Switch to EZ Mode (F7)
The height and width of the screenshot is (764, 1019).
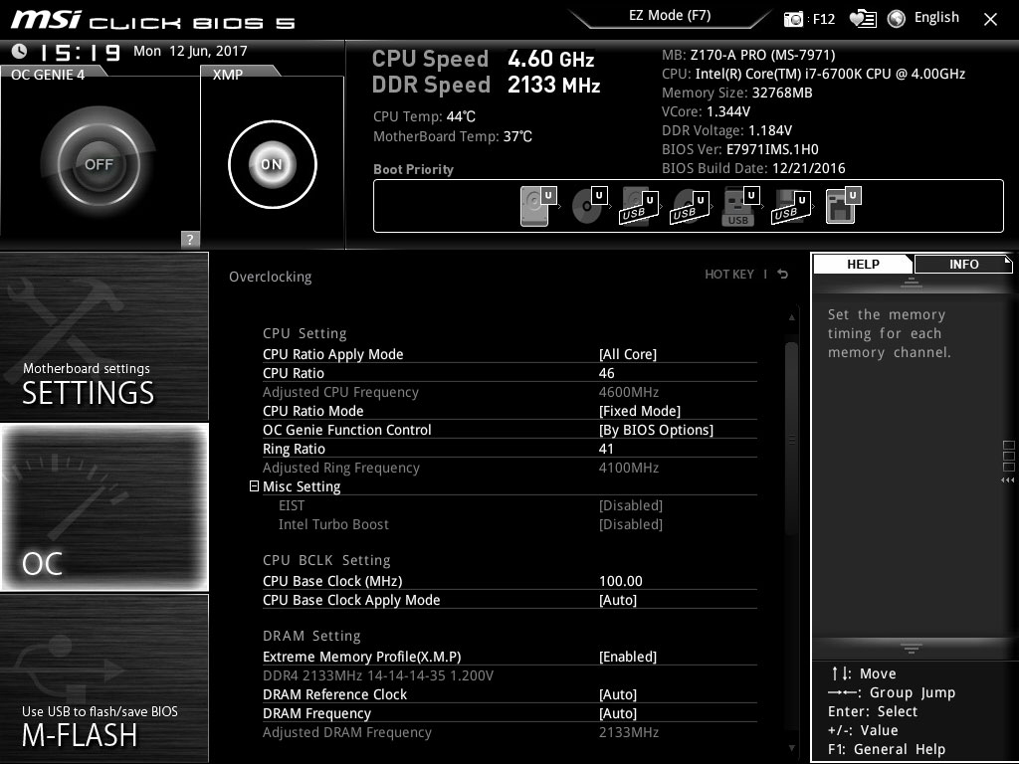[x=670, y=16]
